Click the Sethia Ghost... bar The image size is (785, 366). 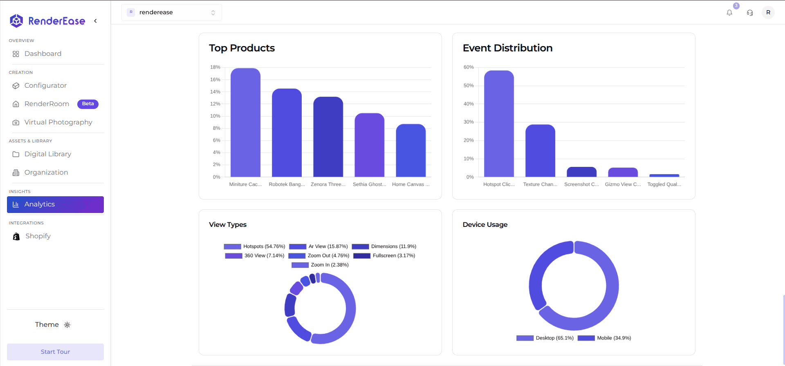pos(369,145)
